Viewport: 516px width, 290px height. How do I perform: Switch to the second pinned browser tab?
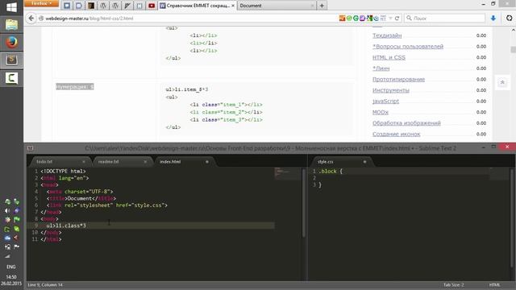tap(79, 6)
